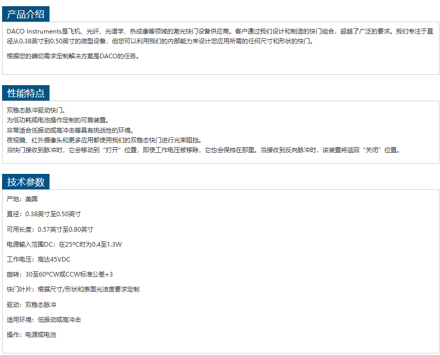The height and width of the screenshot is (355, 440).
Task: Click the 非常适合低振动或高冲击 feature line
Action: pos(70,130)
